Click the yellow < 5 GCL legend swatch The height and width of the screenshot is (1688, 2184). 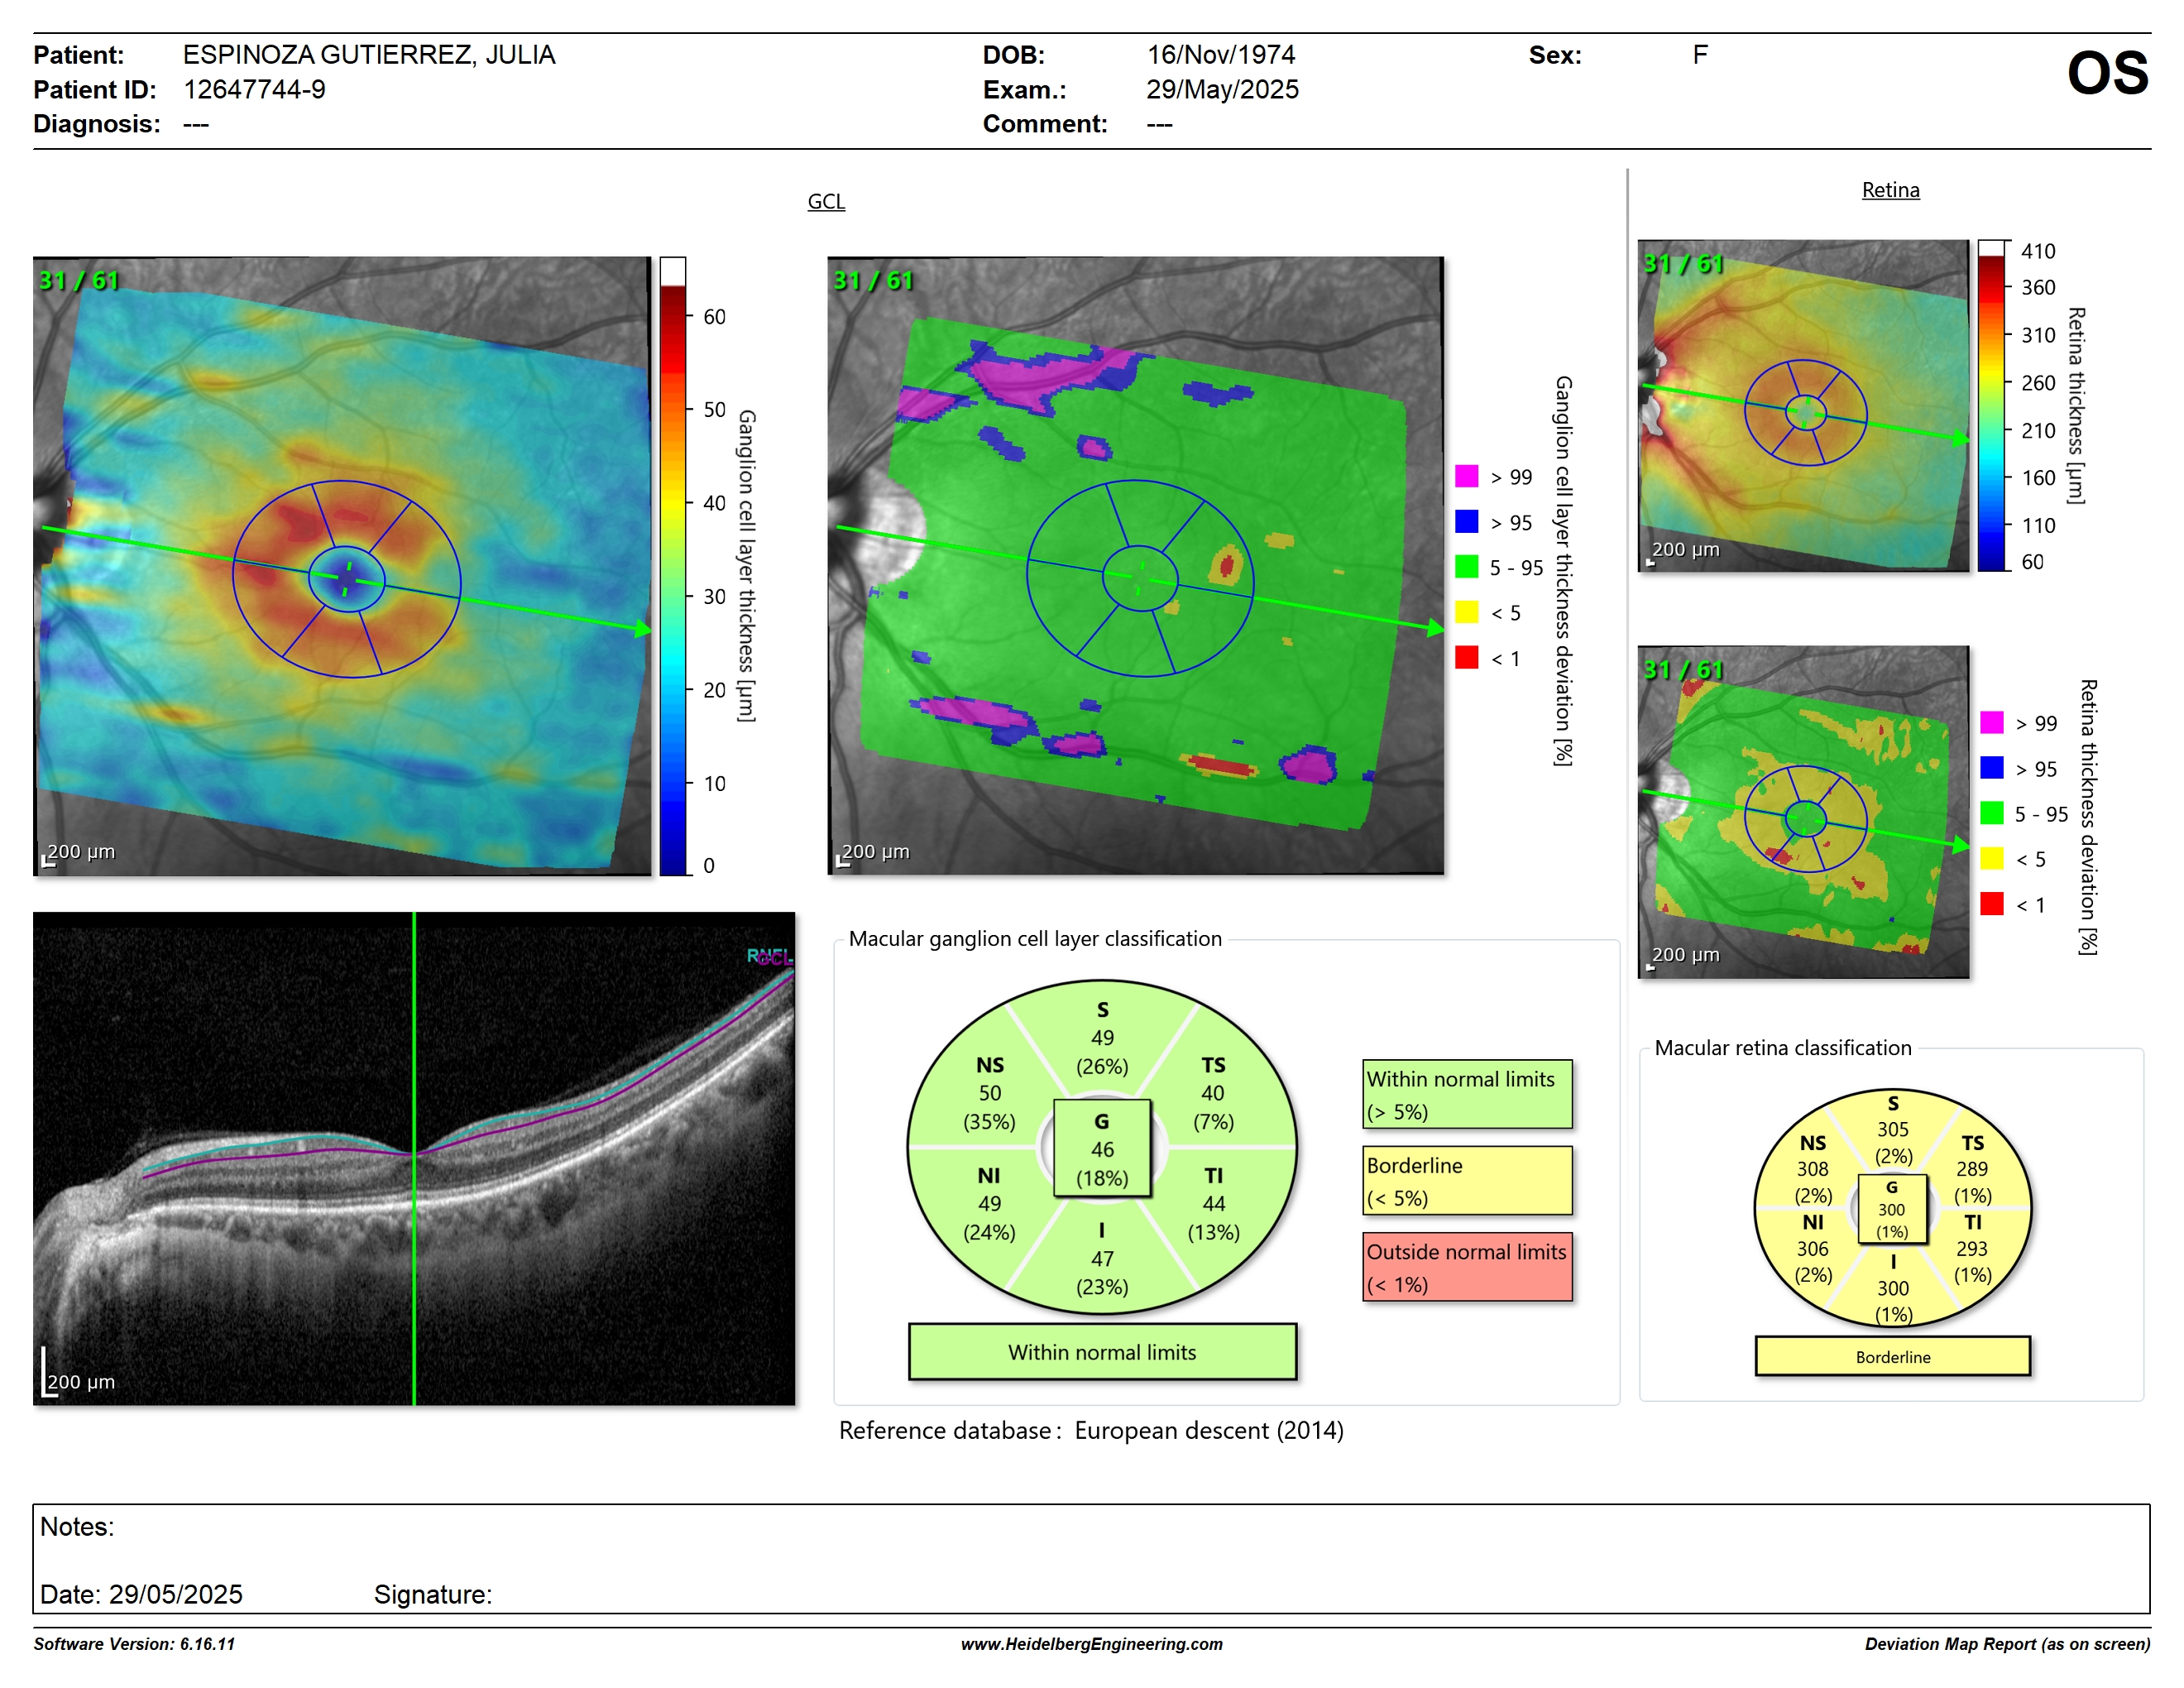click(1466, 612)
